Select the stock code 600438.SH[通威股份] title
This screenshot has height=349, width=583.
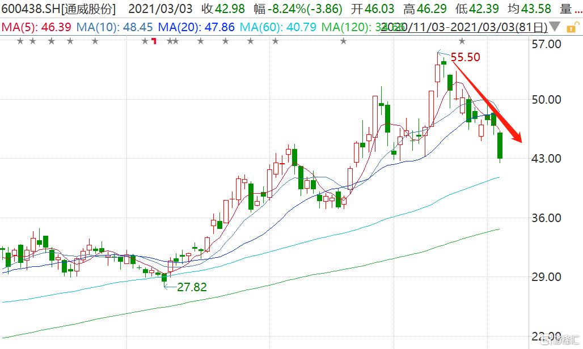(x=58, y=9)
